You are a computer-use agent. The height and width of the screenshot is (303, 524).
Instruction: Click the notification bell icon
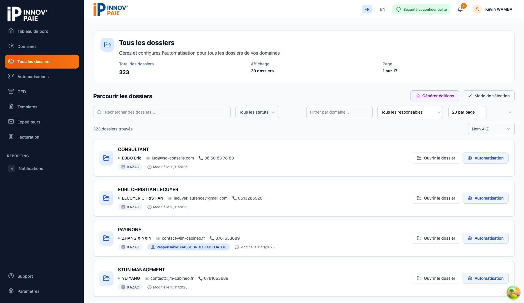click(x=460, y=9)
